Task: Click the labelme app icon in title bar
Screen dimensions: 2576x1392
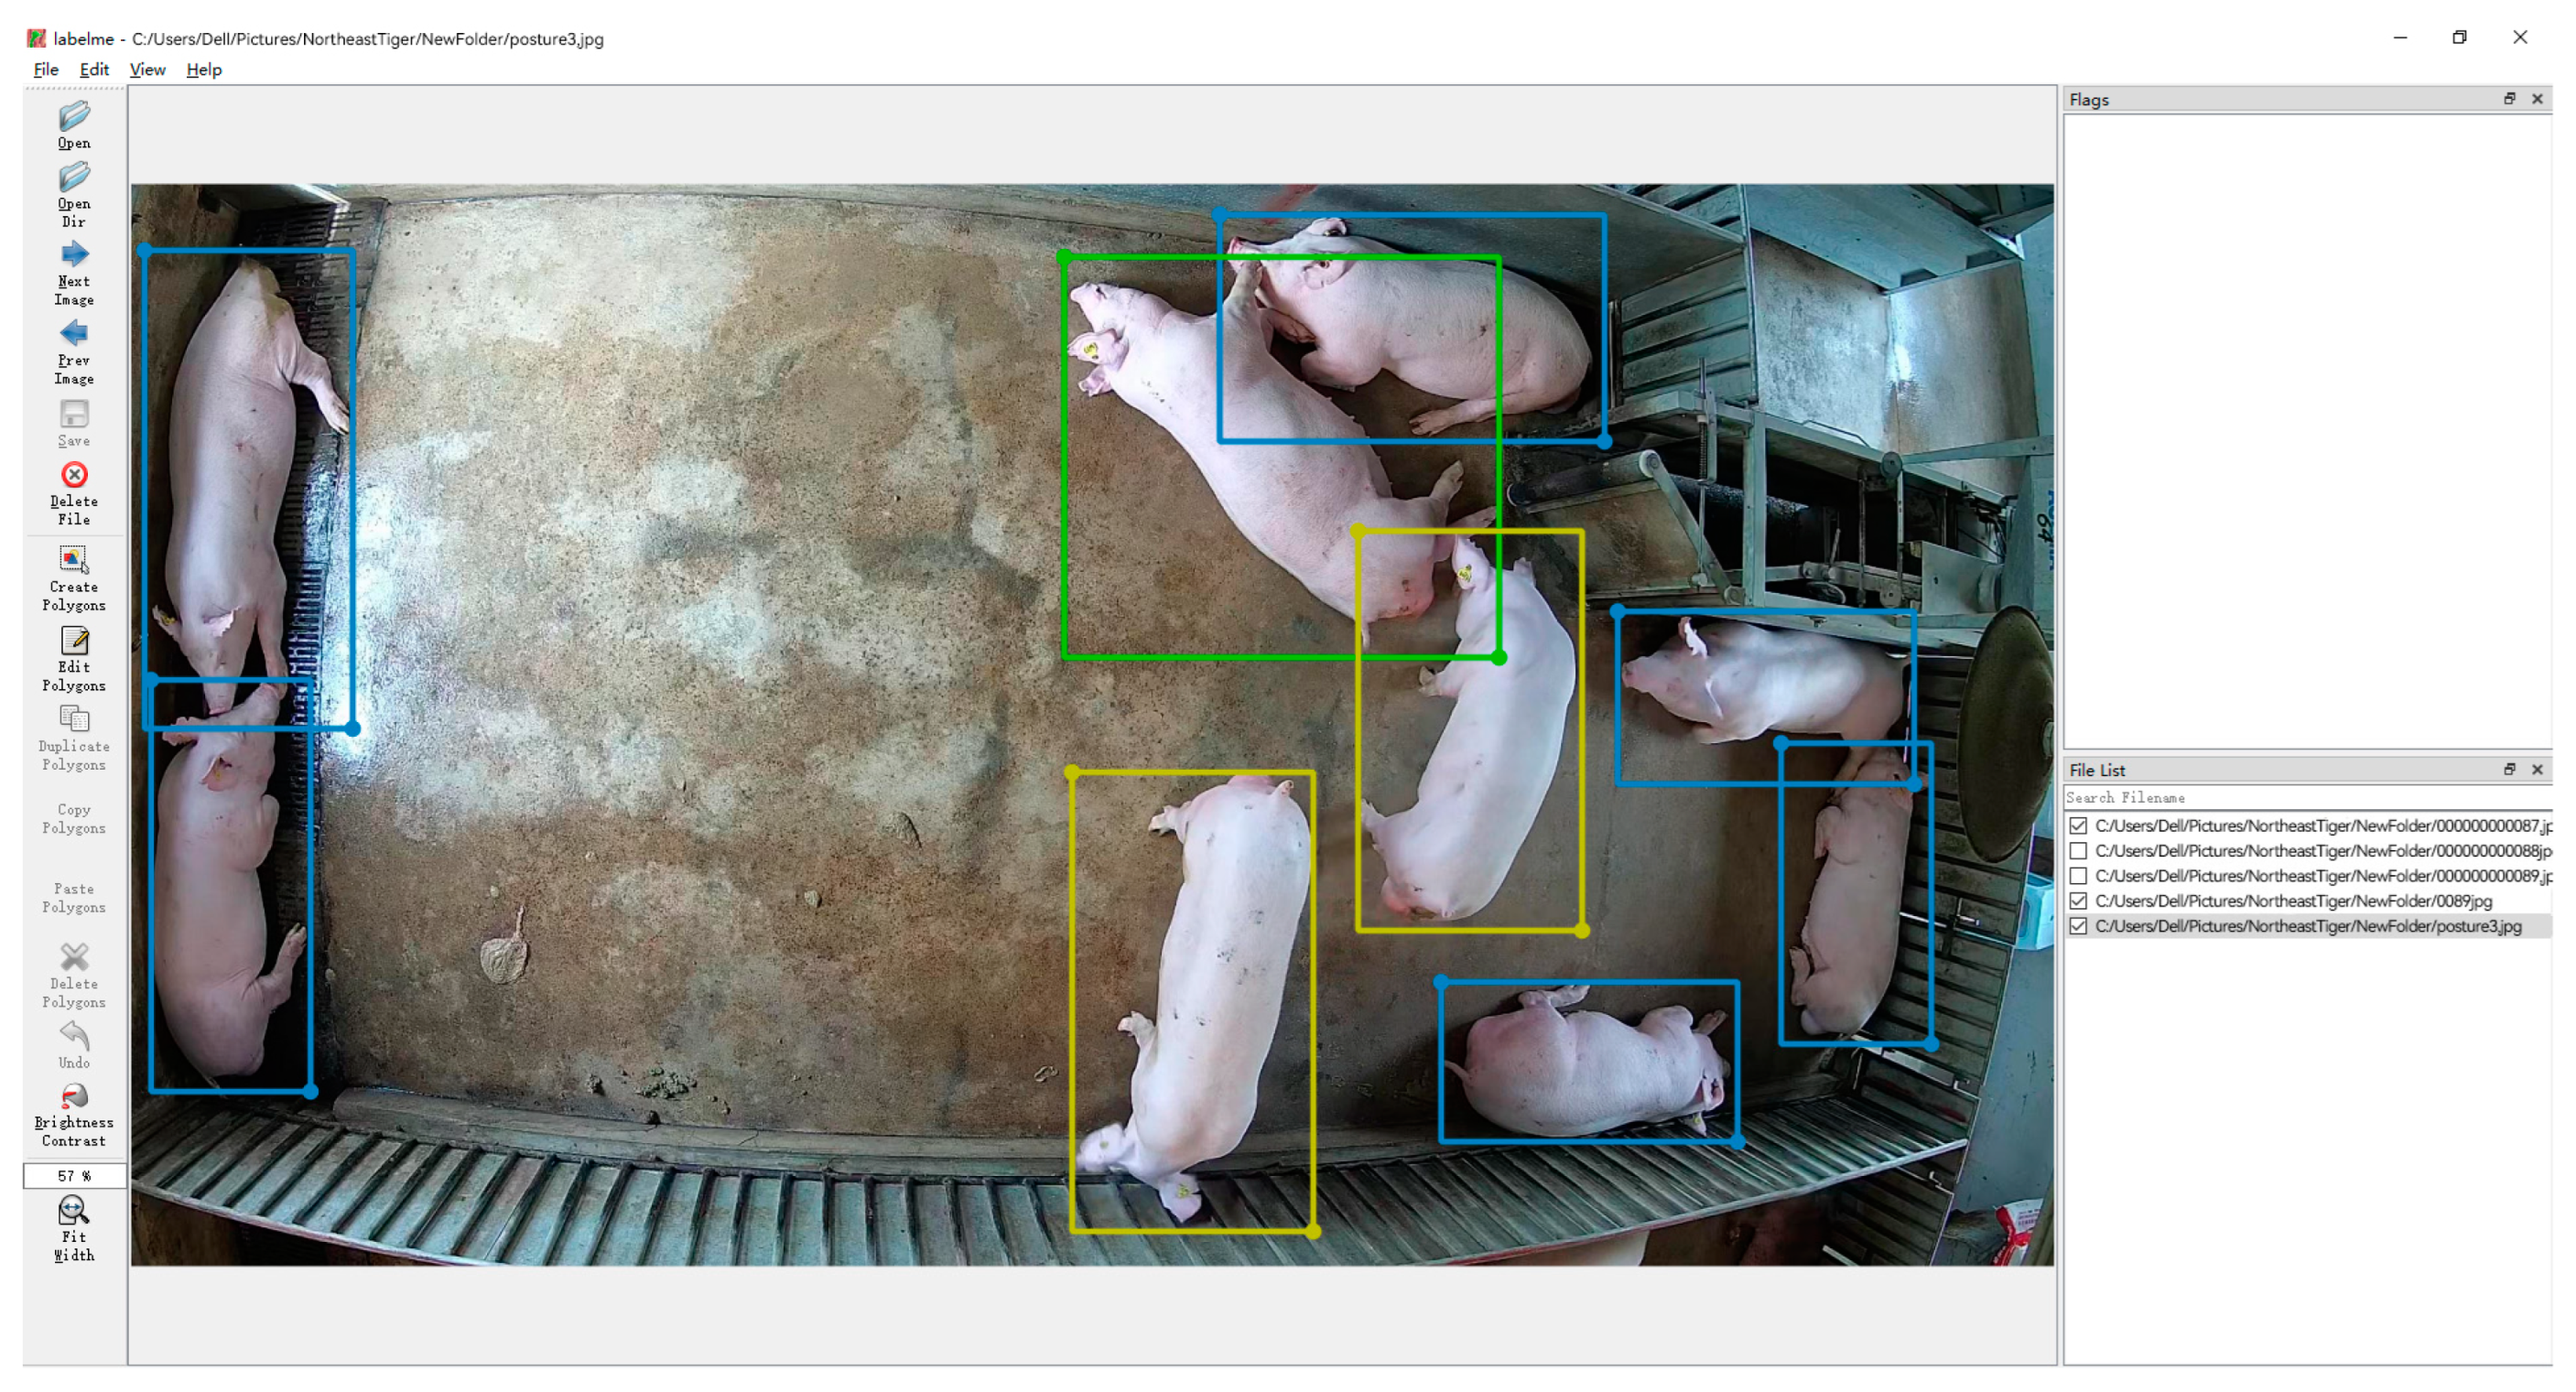Action: [36, 38]
